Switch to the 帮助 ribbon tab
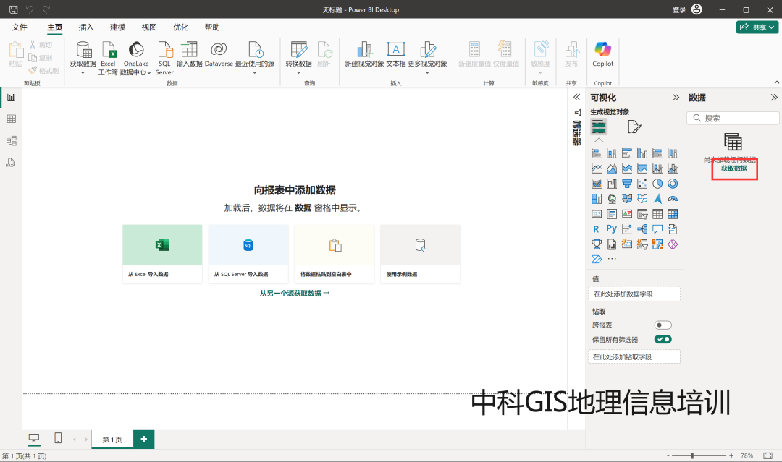 [x=212, y=27]
